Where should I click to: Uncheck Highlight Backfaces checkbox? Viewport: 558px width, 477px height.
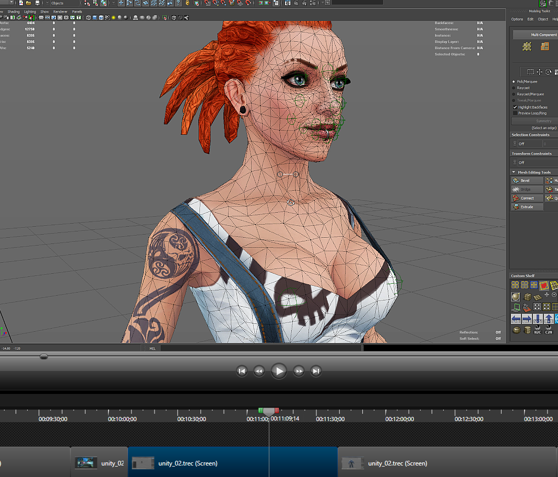pos(515,107)
